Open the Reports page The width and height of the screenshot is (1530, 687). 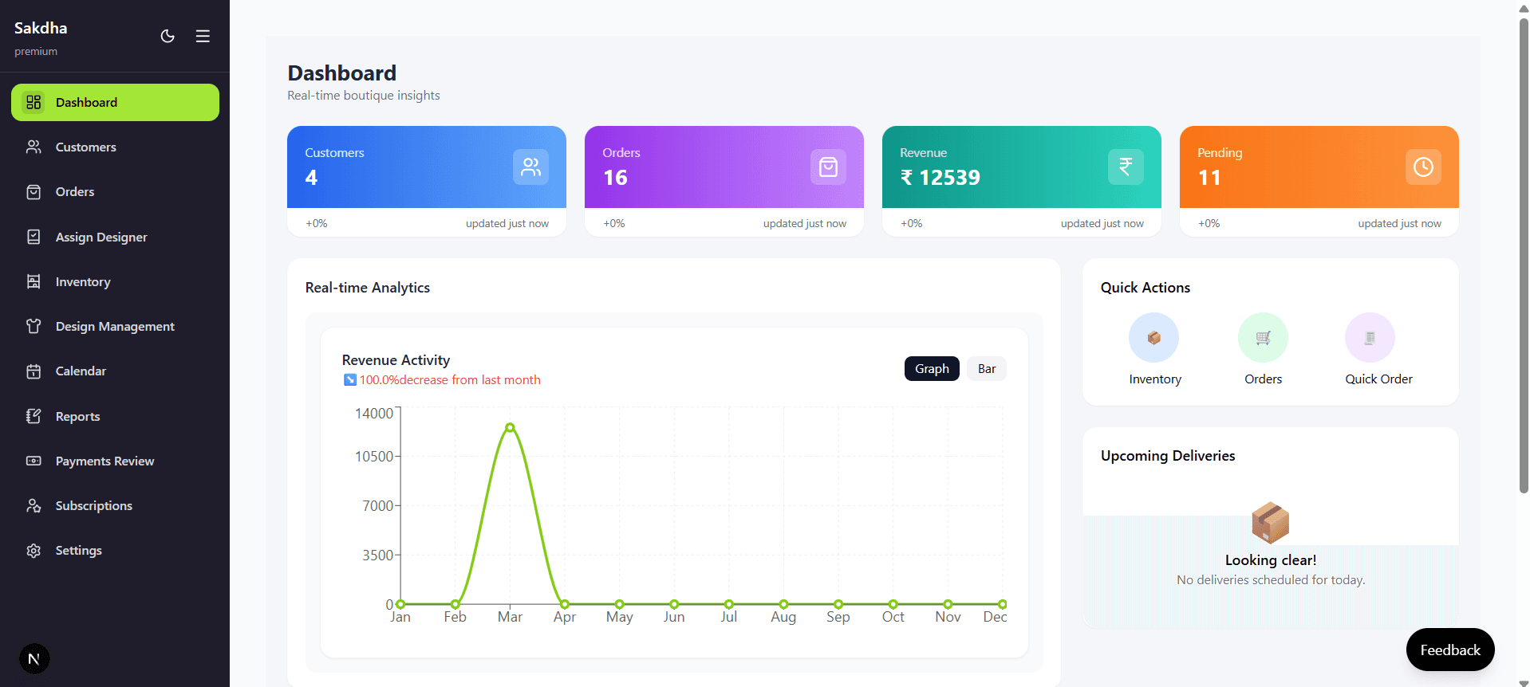tap(115, 416)
